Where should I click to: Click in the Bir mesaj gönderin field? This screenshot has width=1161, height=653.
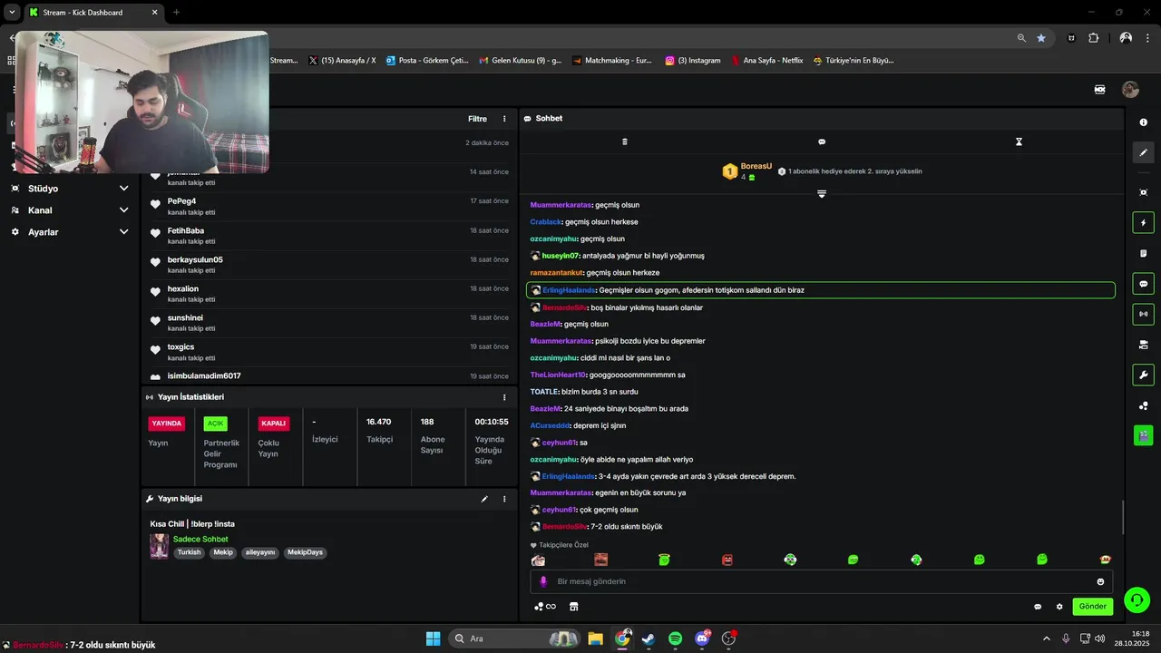pos(821,581)
